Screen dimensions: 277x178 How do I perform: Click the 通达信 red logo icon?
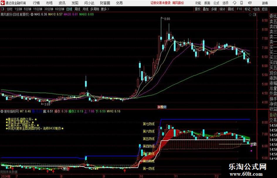(3, 3)
